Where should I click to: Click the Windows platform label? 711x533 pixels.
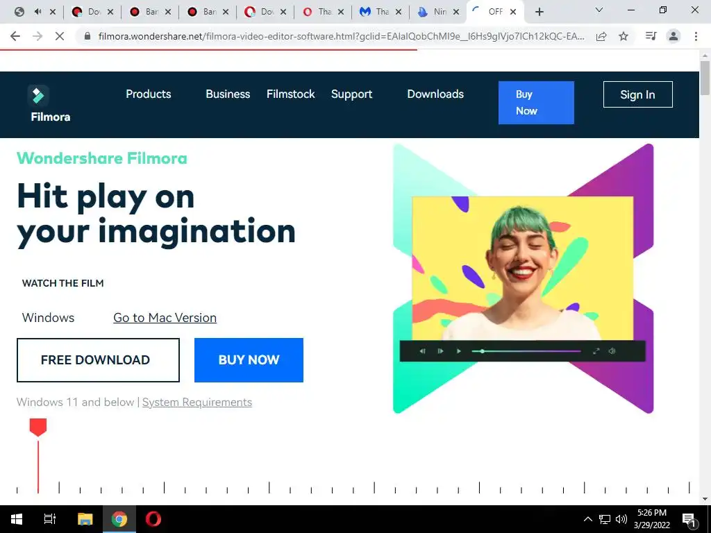(x=48, y=318)
